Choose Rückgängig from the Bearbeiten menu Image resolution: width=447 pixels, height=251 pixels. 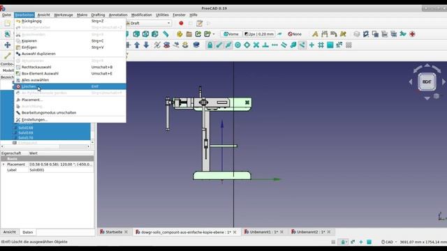pyautogui.click(x=70, y=21)
